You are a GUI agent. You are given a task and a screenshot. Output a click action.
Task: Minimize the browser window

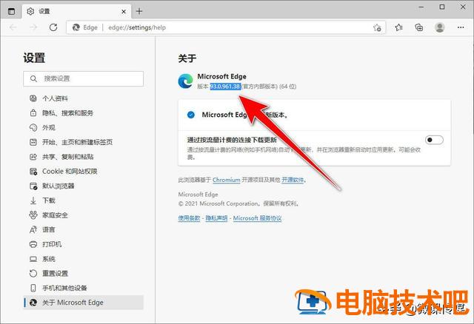coord(421,7)
